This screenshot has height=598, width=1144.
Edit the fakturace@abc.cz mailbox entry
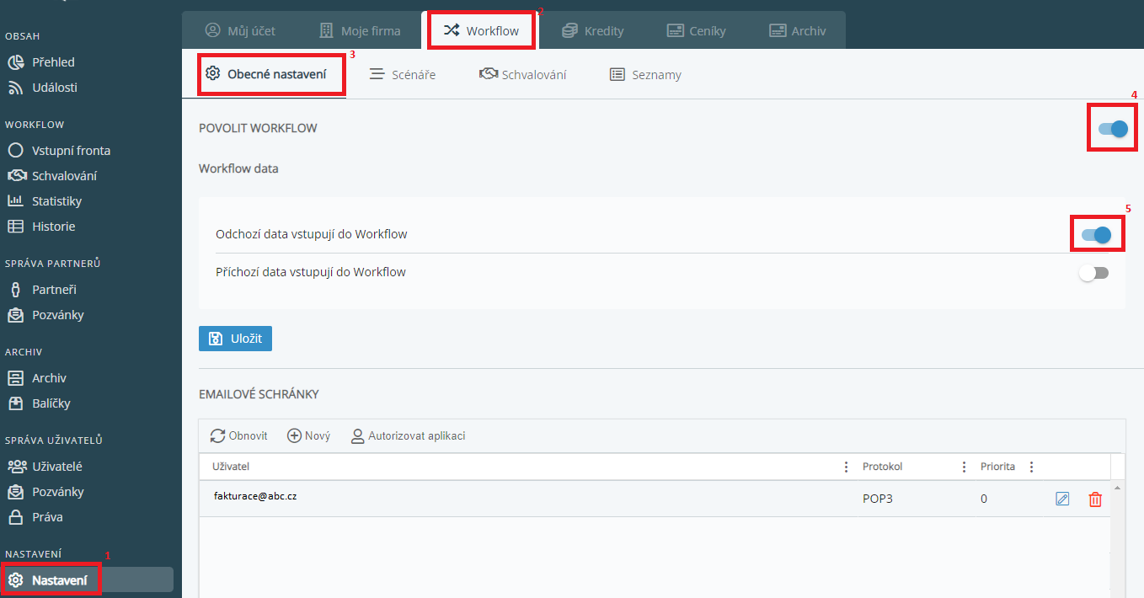(1062, 499)
